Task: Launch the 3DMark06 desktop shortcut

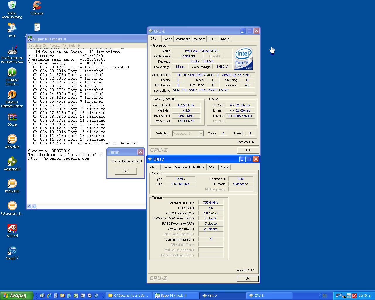Action: click(12, 142)
